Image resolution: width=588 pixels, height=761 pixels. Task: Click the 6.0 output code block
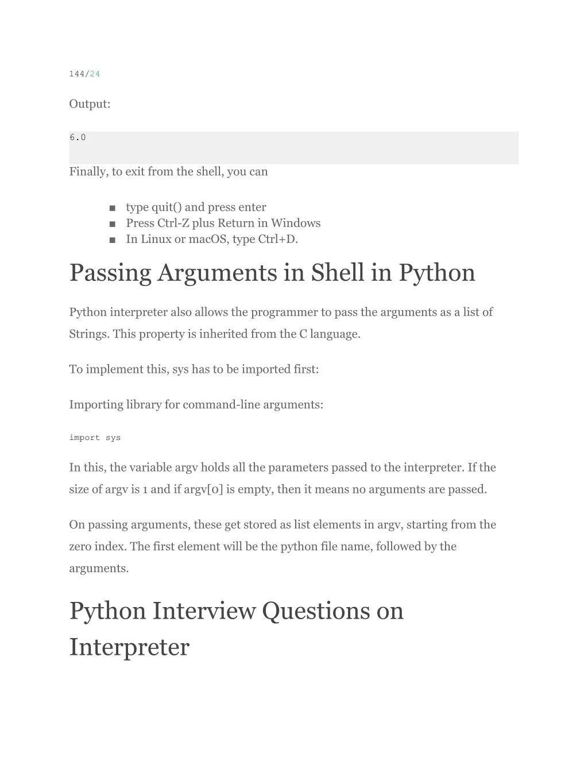tap(293, 148)
